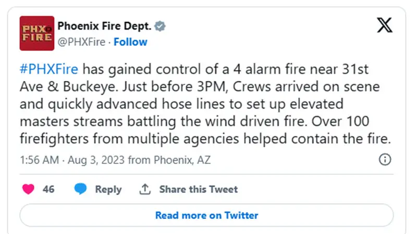Open the tweet info circle icon
Viewport: 417px width, 234px height.
pyautogui.click(x=385, y=160)
